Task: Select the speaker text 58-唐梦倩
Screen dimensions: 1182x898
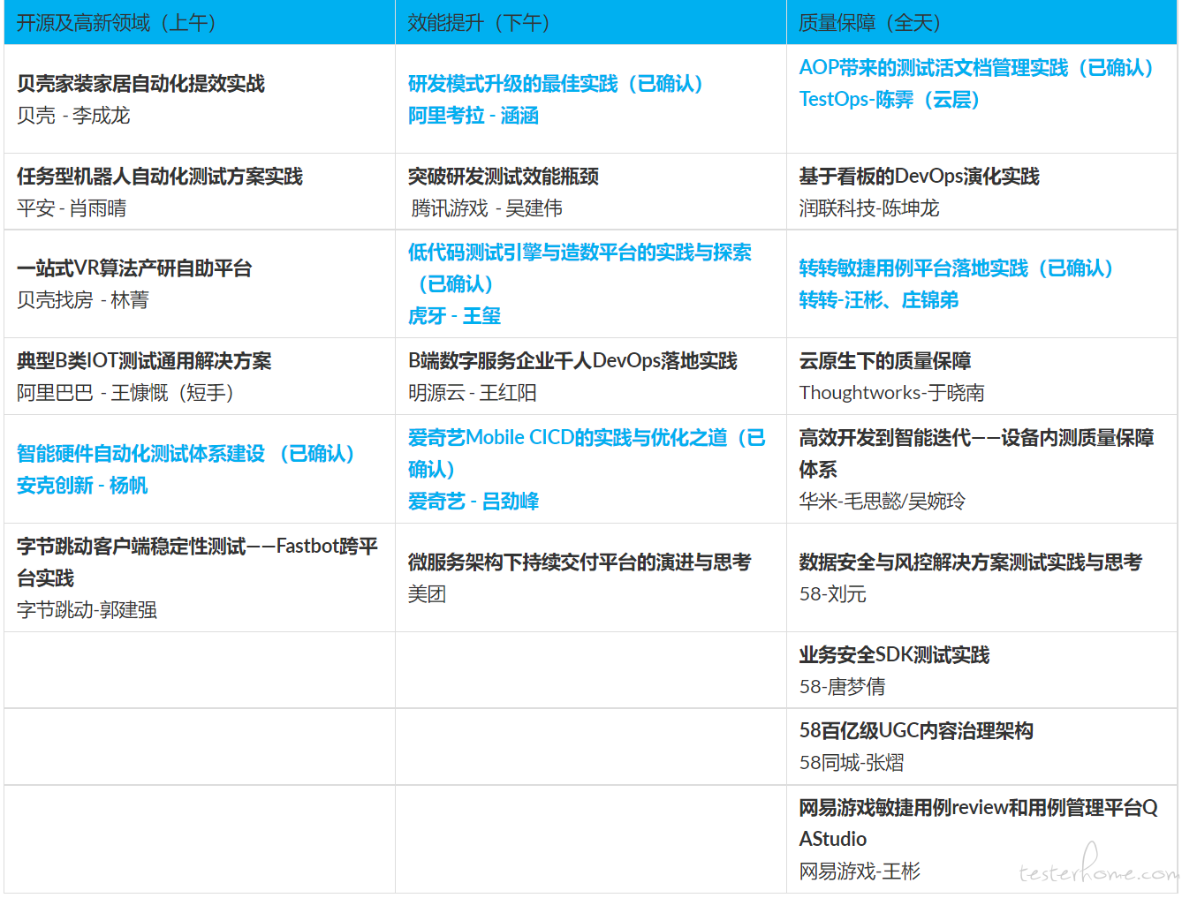Action: click(x=843, y=687)
